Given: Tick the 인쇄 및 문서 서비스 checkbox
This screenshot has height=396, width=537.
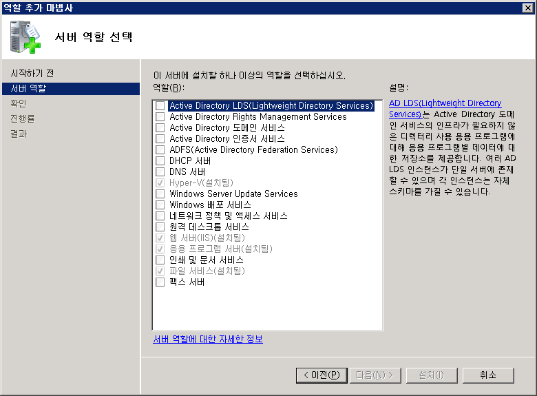Looking at the screenshot, I should point(160,260).
